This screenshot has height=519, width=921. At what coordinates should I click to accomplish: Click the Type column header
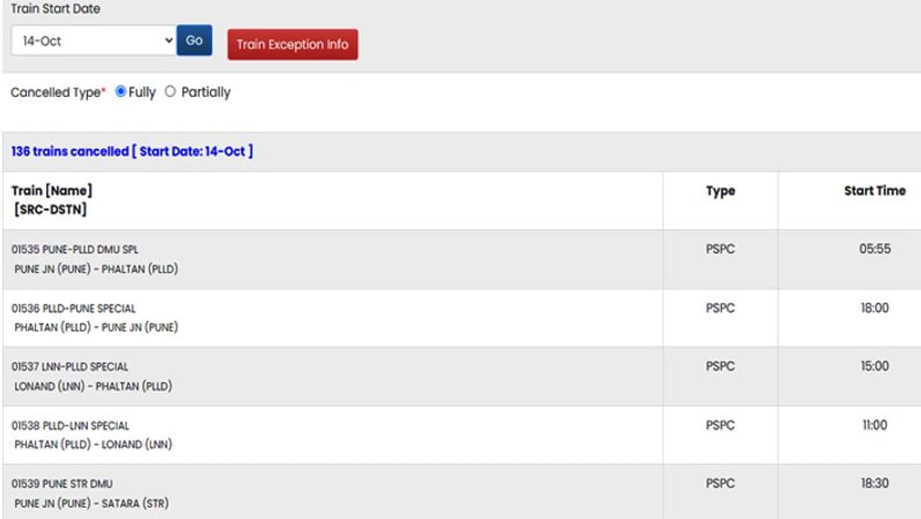(720, 191)
